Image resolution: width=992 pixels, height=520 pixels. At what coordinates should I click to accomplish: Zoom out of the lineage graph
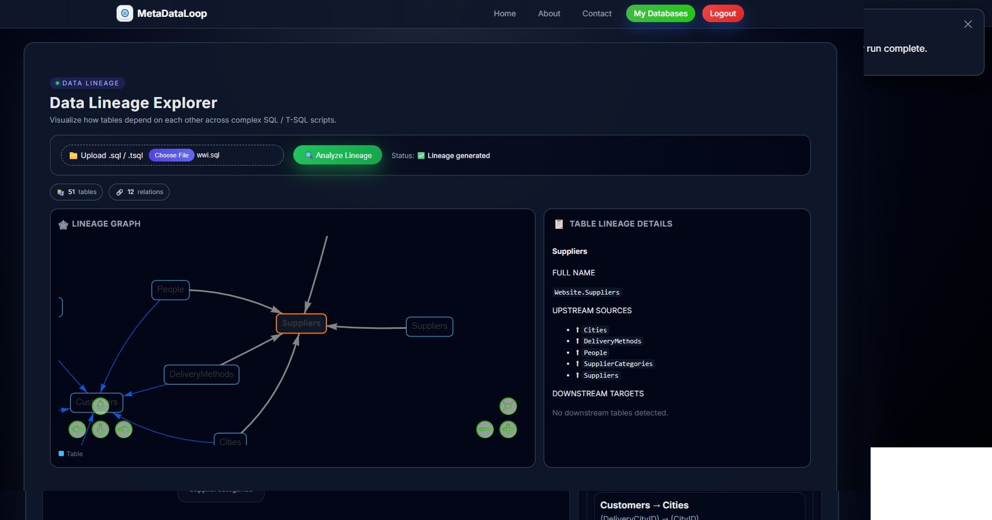485,429
